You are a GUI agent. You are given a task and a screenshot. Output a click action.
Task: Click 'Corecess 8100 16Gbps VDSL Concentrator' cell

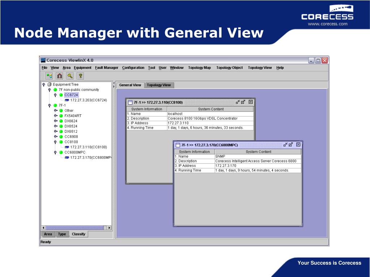click(x=211, y=118)
